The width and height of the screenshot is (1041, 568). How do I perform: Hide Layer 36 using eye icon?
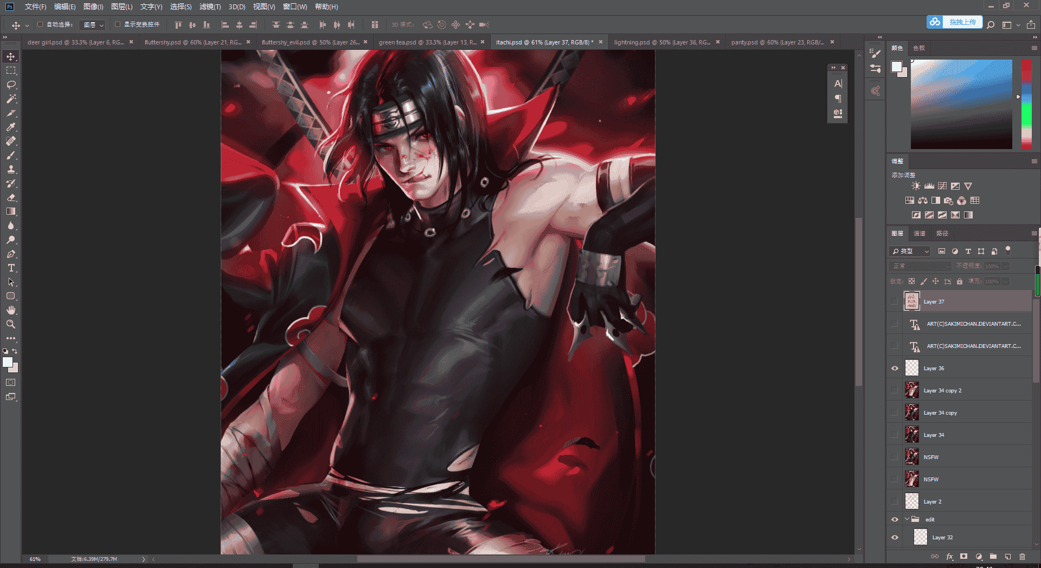pos(895,369)
